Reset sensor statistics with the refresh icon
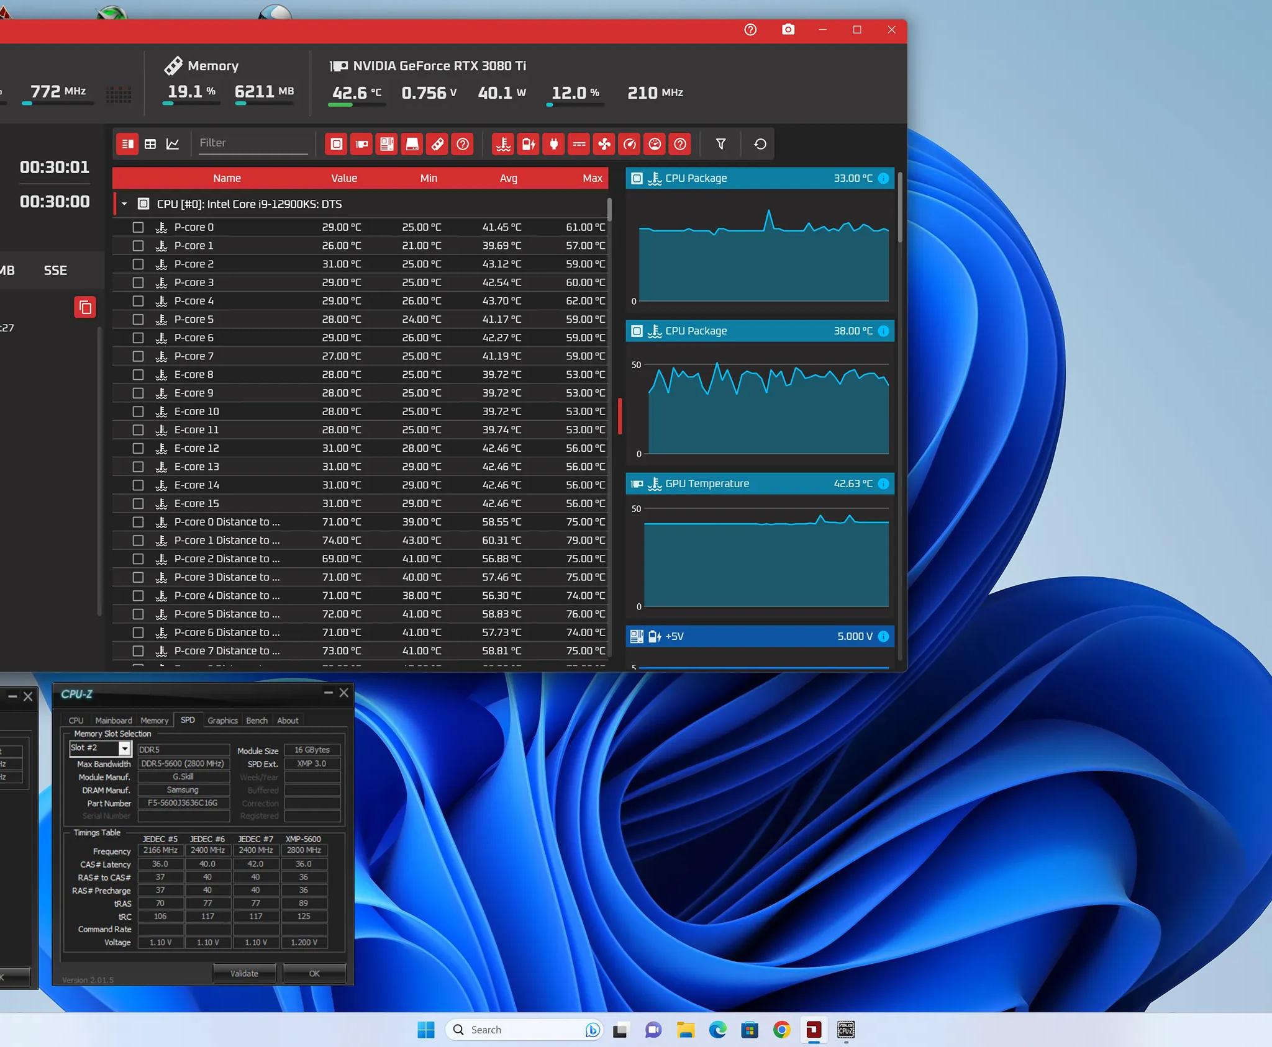Viewport: 1272px width, 1047px height. pos(760,144)
